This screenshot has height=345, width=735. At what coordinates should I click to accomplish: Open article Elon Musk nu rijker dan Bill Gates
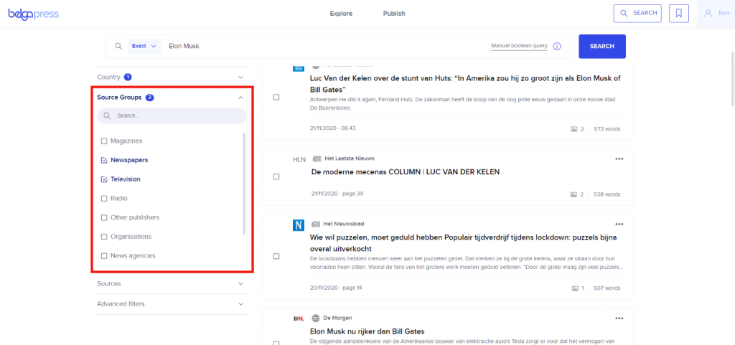(x=367, y=331)
